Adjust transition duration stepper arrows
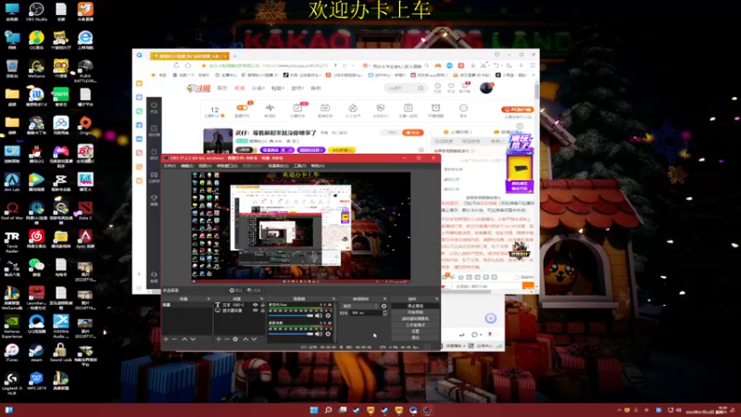This screenshot has width=741, height=417. tap(384, 312)
